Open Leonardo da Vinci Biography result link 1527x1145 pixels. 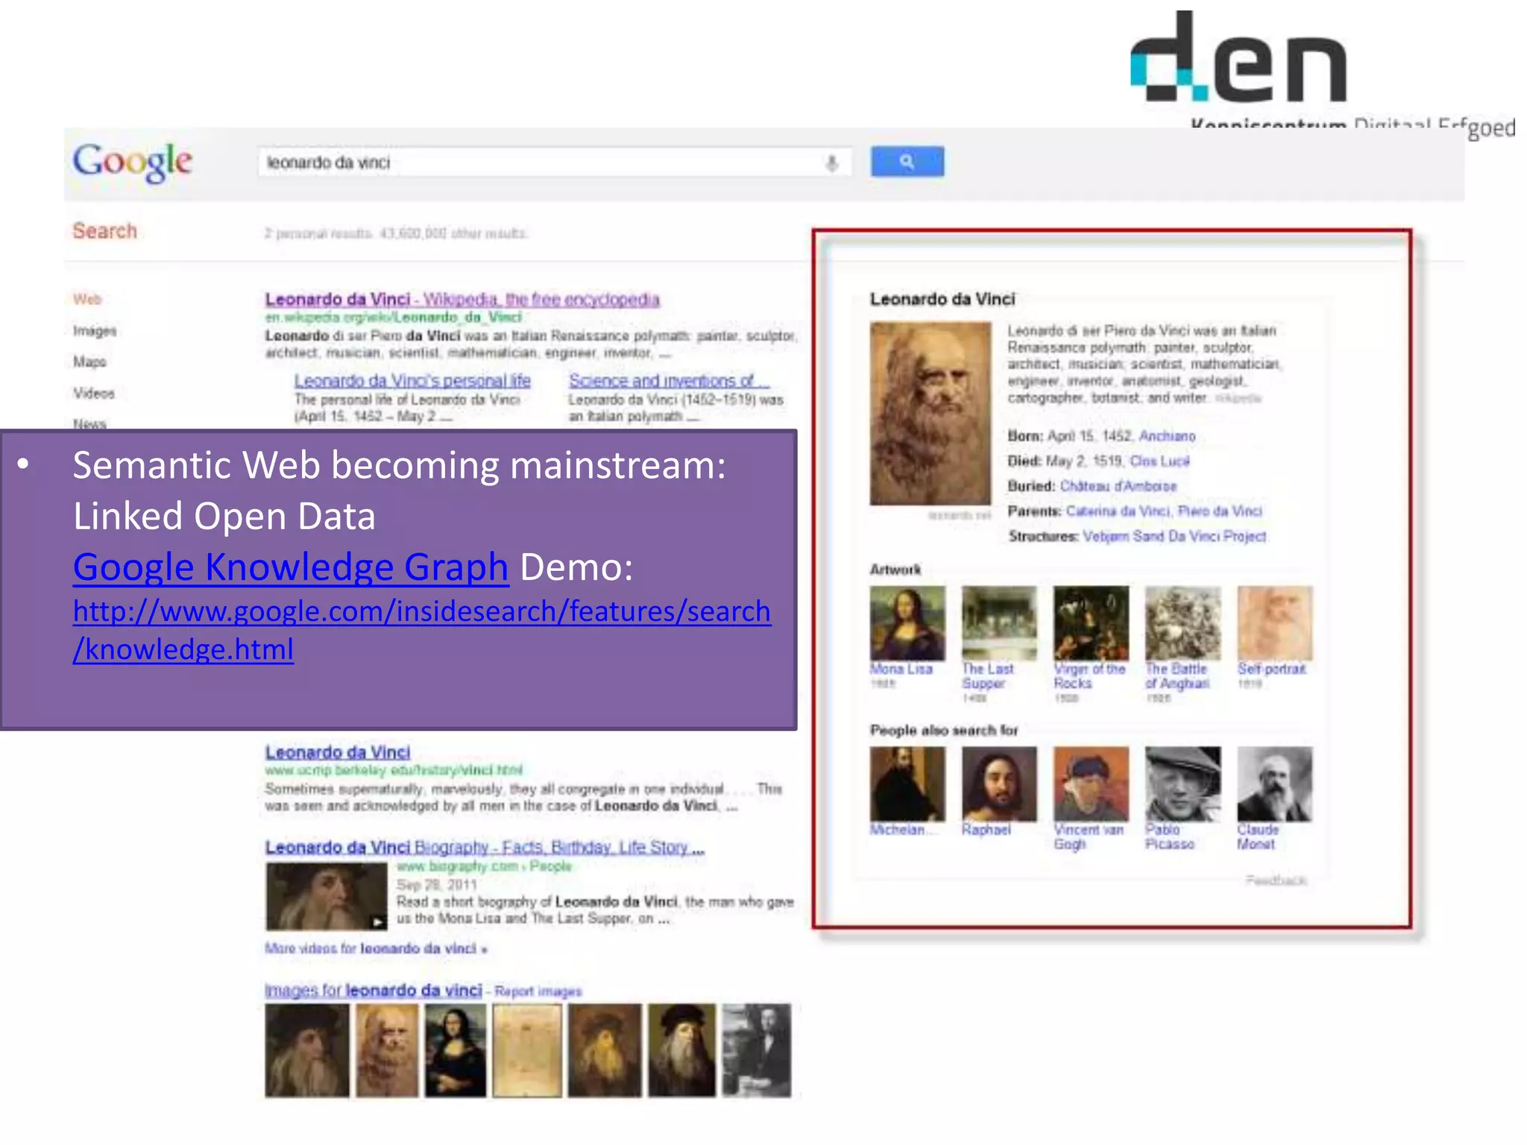[x=485, y=847]
